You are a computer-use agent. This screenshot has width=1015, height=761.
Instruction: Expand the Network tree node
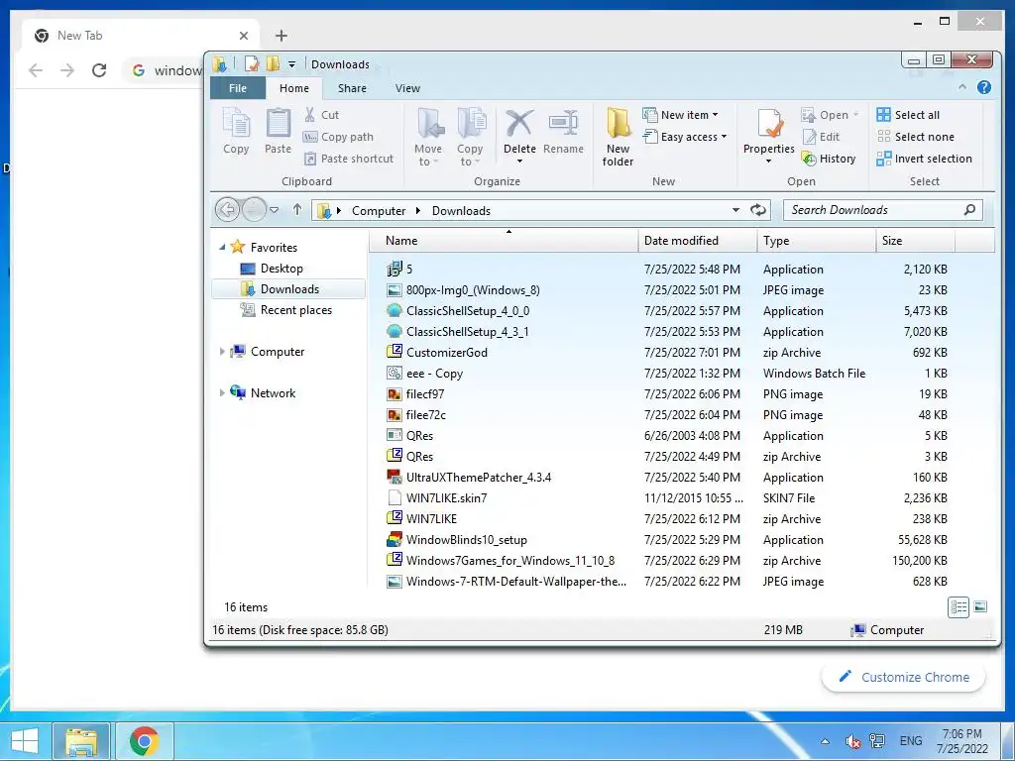click(222, 392)
